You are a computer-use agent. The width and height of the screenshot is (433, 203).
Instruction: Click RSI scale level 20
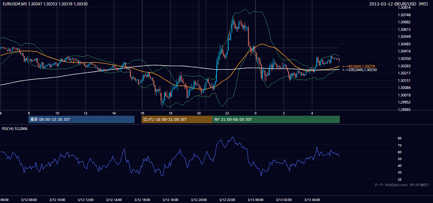click(x=399, y=179)
